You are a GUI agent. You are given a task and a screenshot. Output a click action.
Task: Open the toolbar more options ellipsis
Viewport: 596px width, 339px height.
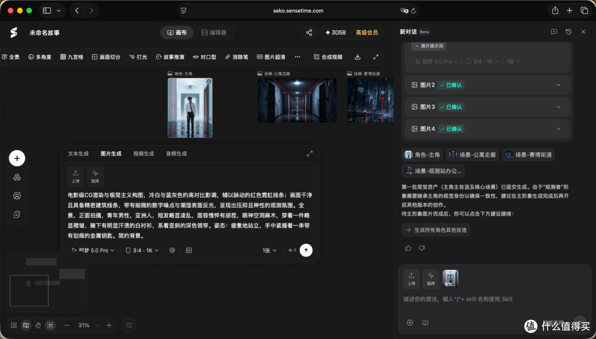pos(297,57)
